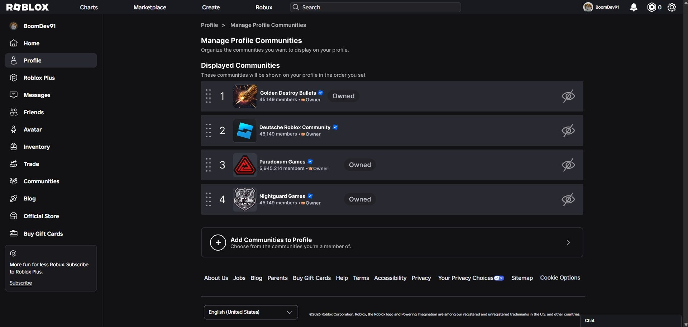Toggle the Your Privacy Choices switch icon
688x327 pixels.
pyautogui.click(x=499, y=278)
